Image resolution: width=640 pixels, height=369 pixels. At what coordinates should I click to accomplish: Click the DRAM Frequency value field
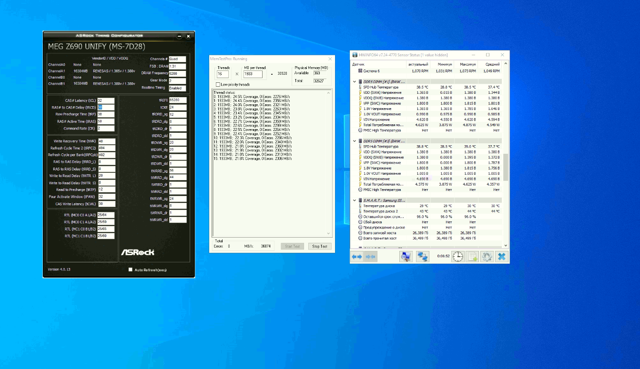tap(177, 73)
